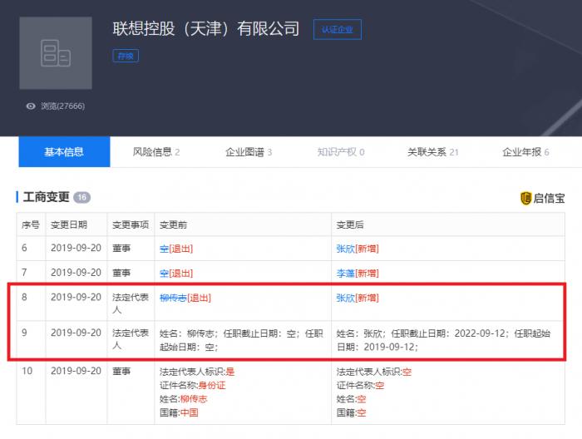Click struck-through 柳传志 link in row 8

click(x=172, y=298)
